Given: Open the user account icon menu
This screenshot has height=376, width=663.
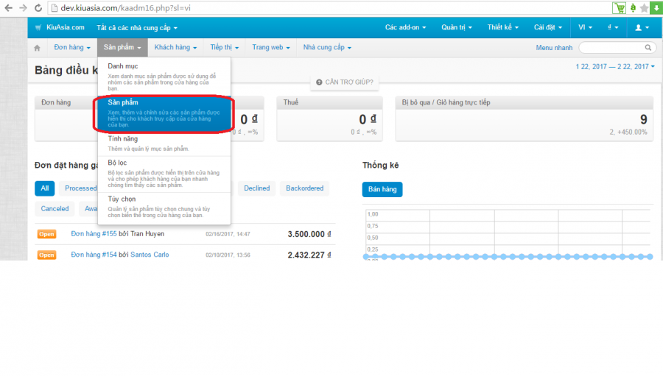Looking at the screenshot, I should (x=642, y=27).
